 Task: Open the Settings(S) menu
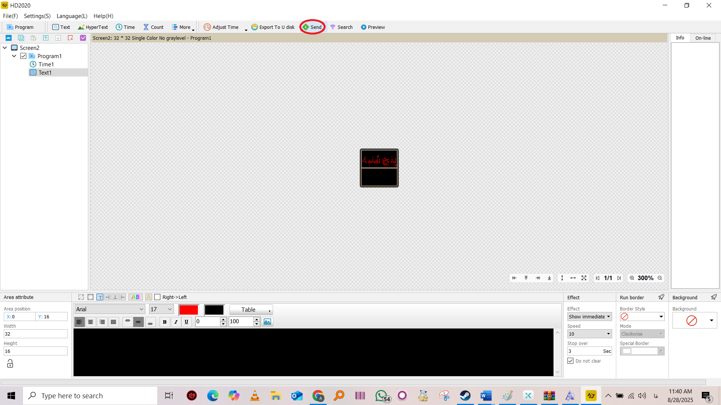pos(37,16)
